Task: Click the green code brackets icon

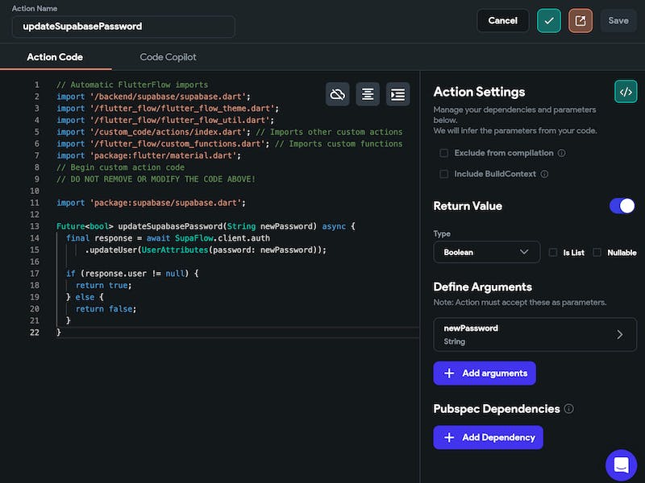Action: click(x=626, y=92)
